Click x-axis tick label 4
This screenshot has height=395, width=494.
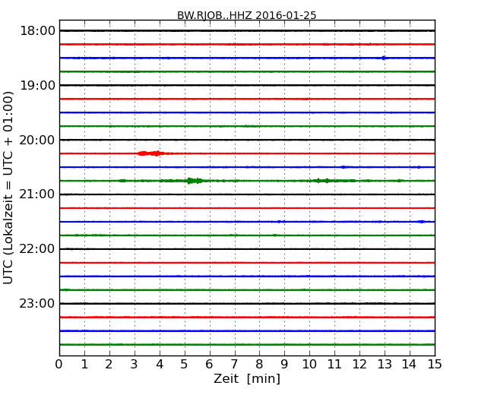160,365
